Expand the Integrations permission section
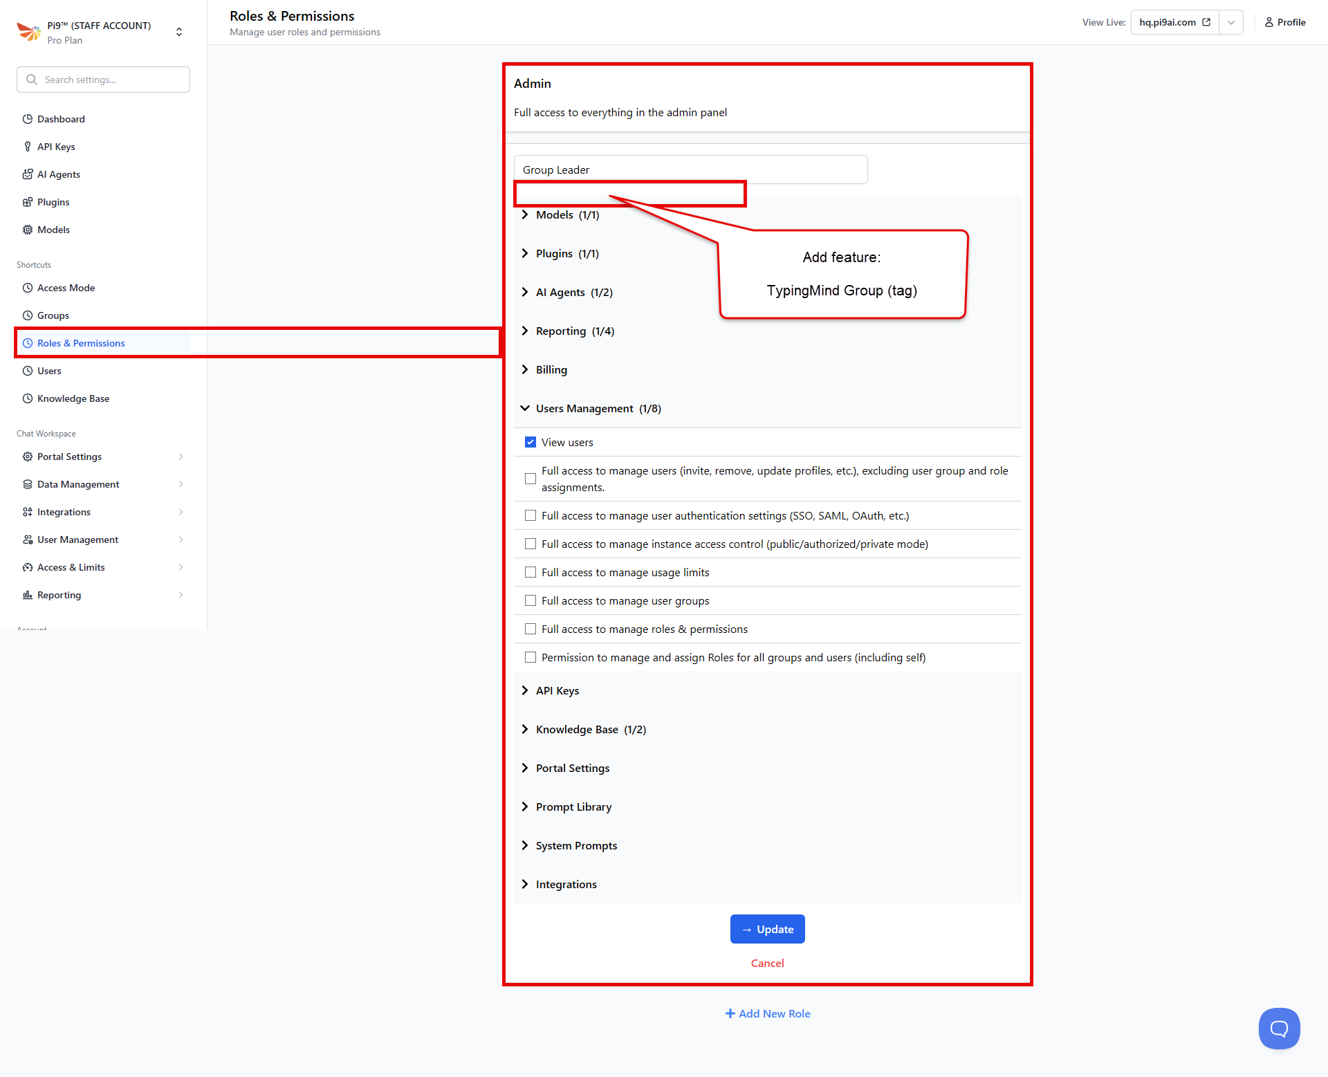1328x1077 pixels. (x=767, y=885)
